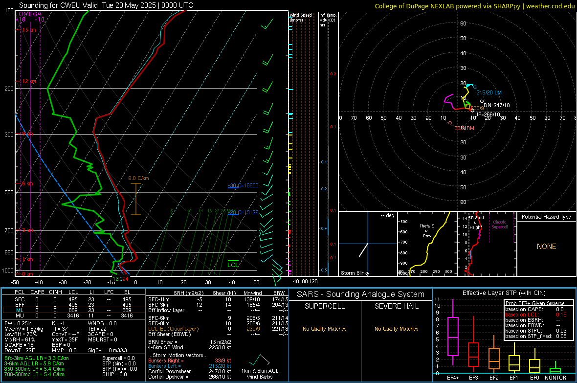Click the Potential Hazard Type header
Screen dimensions: 577x383
547,217
